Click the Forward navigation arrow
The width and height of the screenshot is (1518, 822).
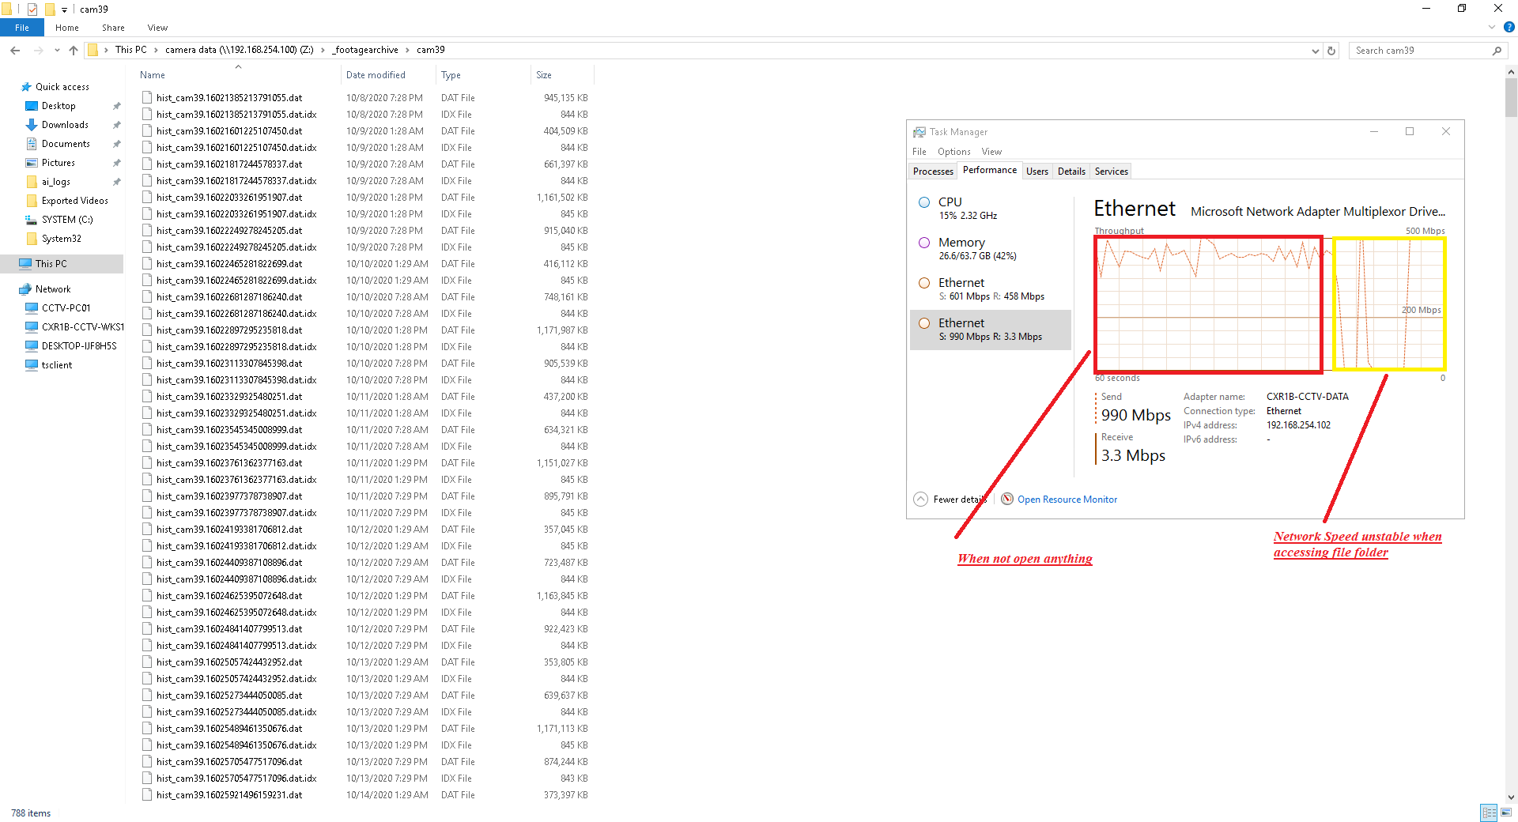pyautogui.click(x=37, y=50)
